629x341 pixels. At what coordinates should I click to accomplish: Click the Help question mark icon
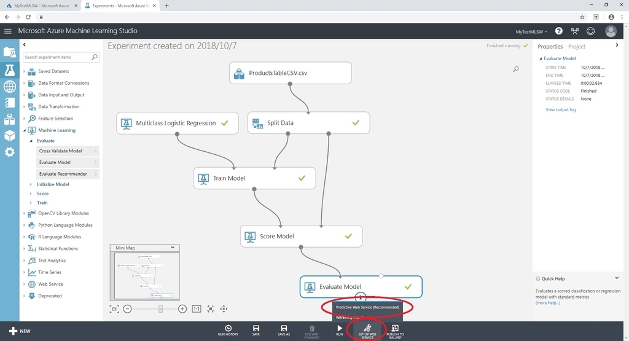click(558, 31)
